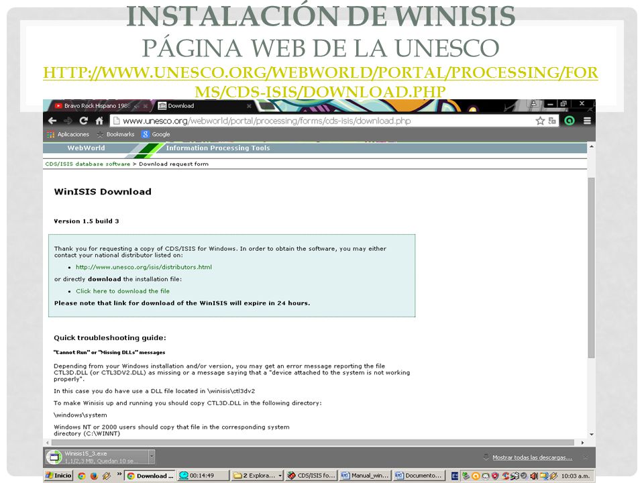Viewport: 644px width, 483px height.
Task: Open the Chrome hamburger menu
Action: pyautogui.click(x=588, y=121)
